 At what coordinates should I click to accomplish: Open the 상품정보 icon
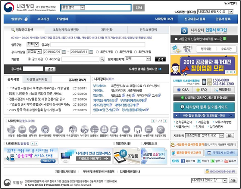tap(94, 130)
